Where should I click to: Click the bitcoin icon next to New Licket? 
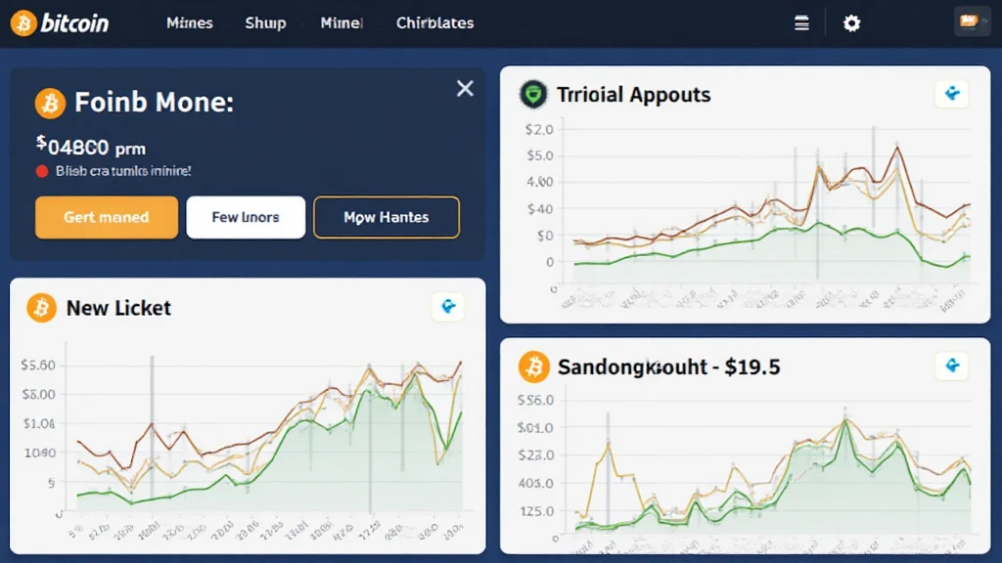click(x=42, y=308)
